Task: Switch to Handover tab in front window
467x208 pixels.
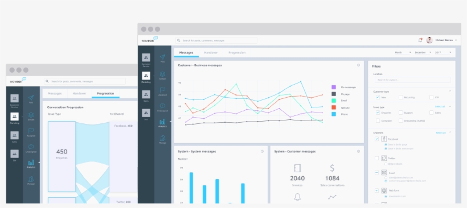Action: [x=211, y=53]
